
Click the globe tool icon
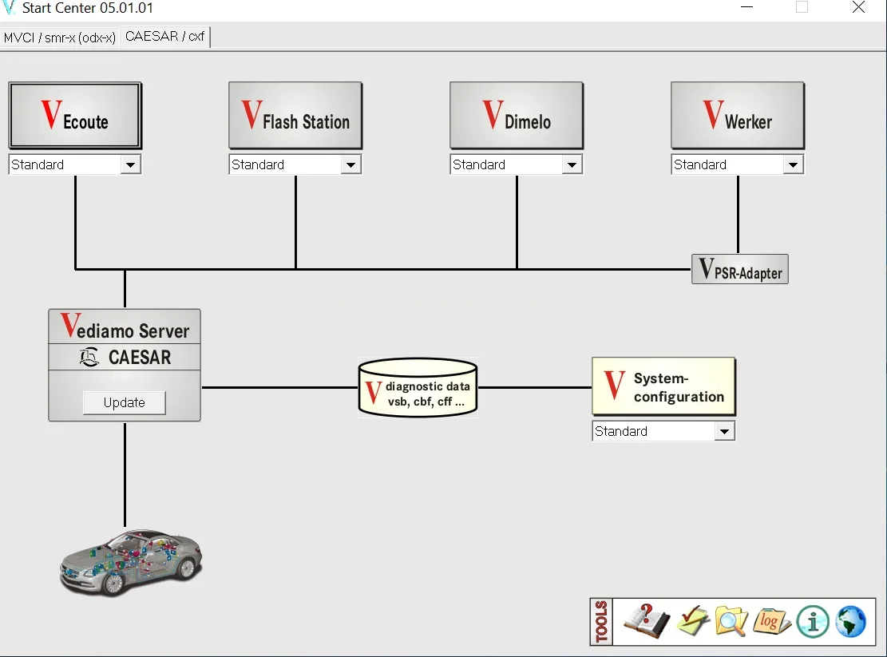[x=851, y=621]
